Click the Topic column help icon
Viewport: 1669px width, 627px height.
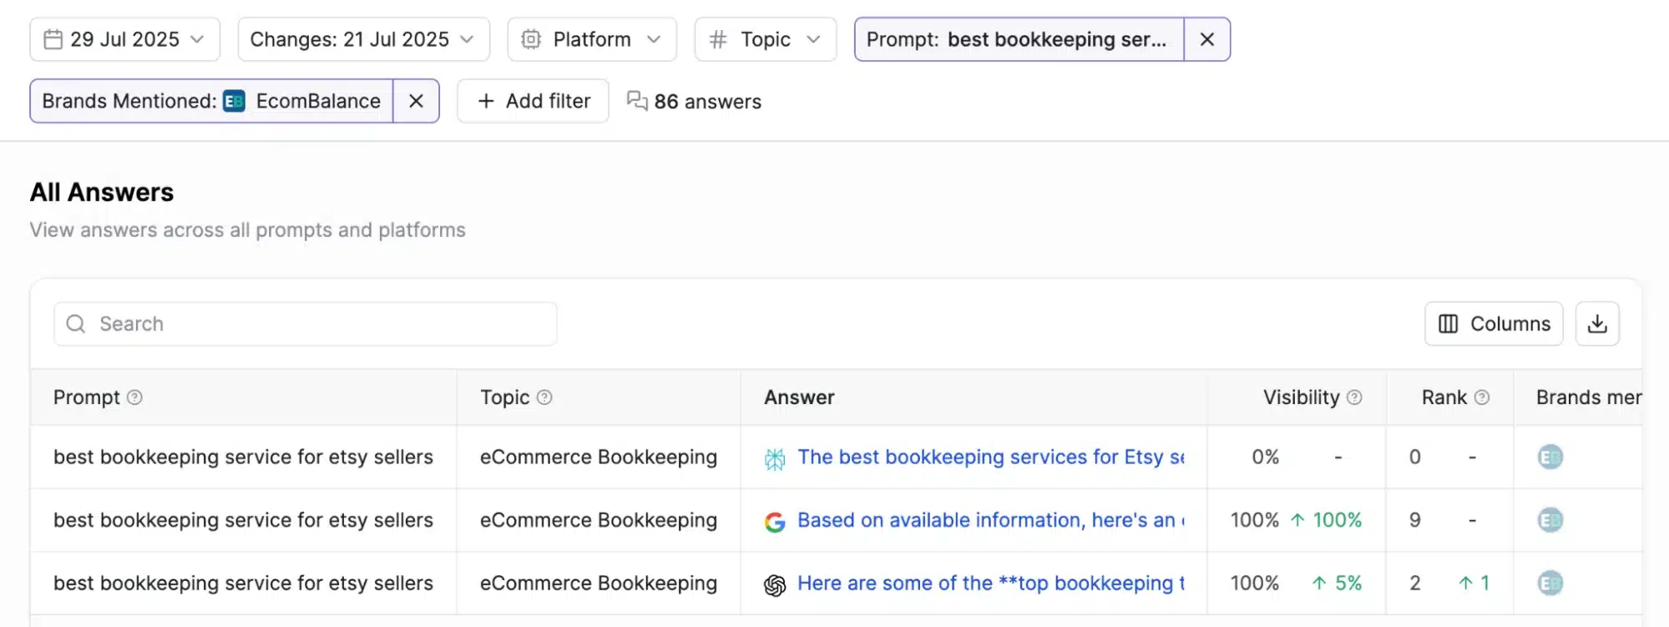pyautogui.click(x=544, y=397)
